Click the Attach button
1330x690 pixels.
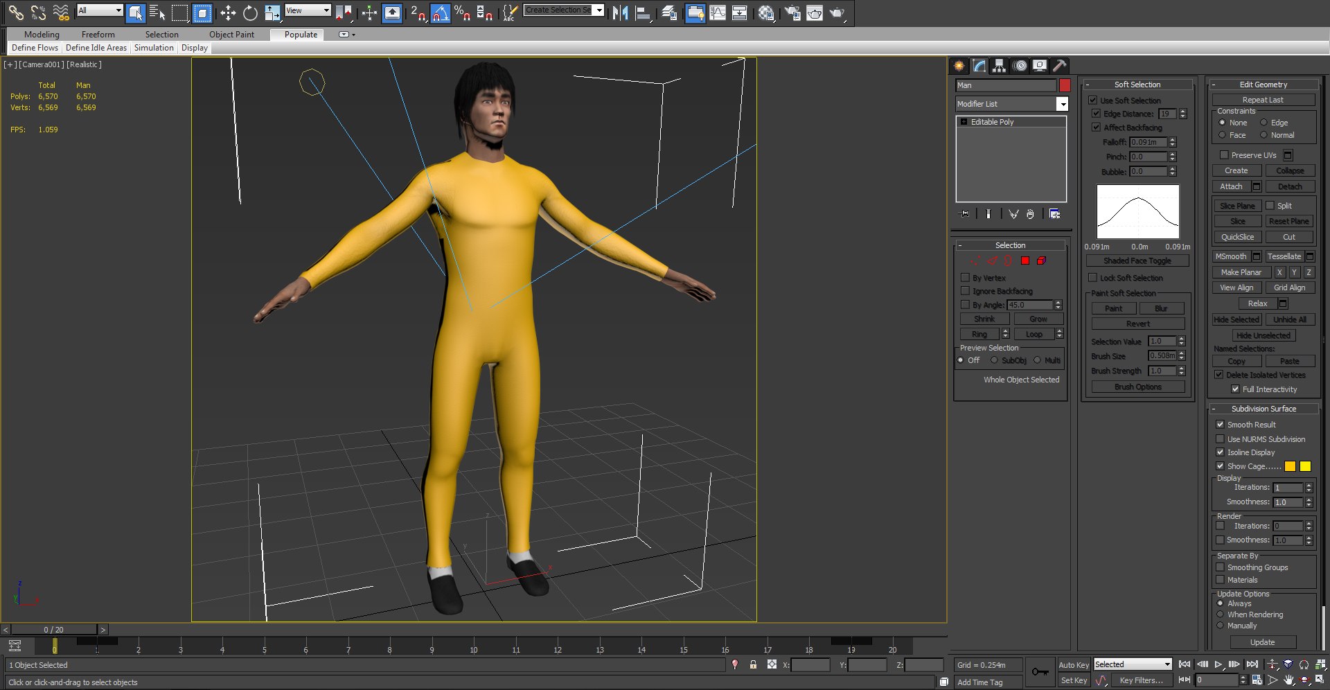(1231, 186)
